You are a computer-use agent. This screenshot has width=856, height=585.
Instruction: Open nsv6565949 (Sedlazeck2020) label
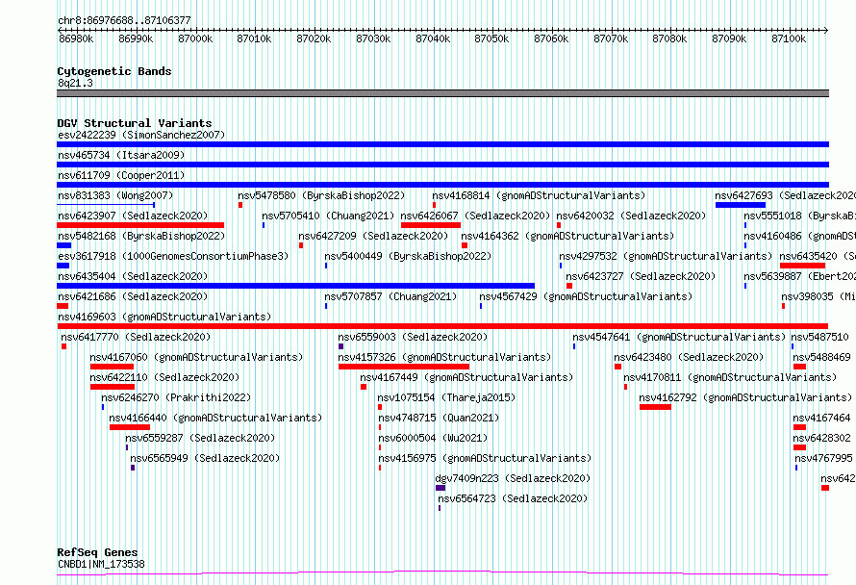click(x=205, y=458)
